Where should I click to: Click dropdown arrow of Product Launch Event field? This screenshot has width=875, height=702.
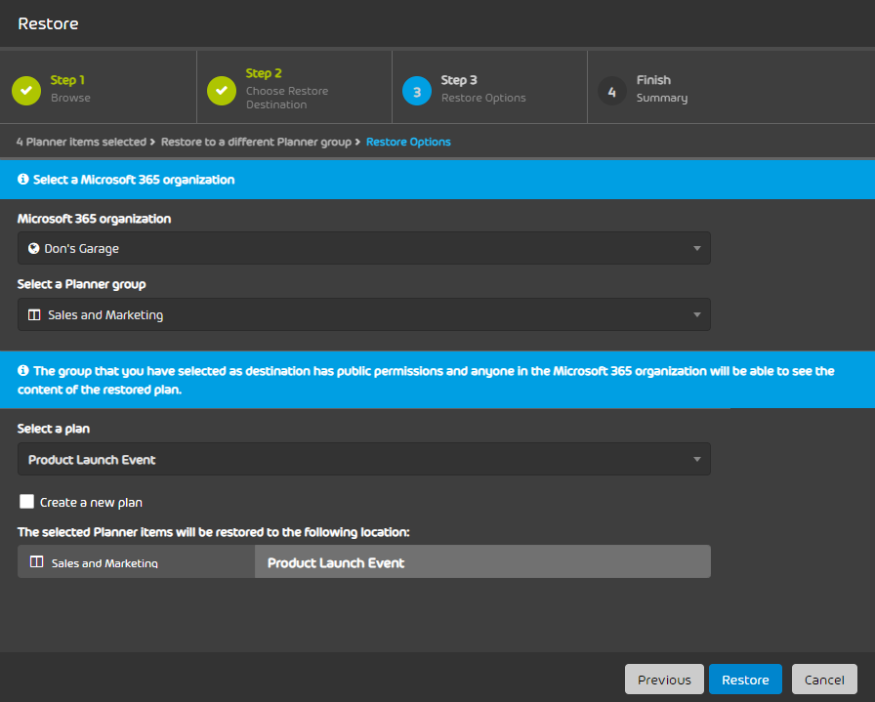697,459
